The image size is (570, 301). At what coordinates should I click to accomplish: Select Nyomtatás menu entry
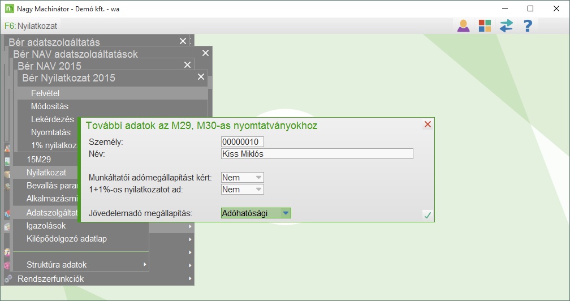click(48, 132)
